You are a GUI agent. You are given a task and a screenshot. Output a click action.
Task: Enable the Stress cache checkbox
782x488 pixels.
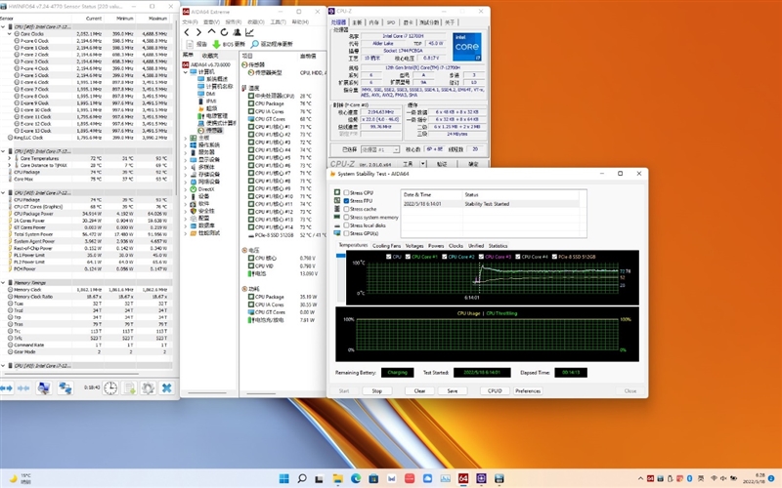[x=346, y=209]
